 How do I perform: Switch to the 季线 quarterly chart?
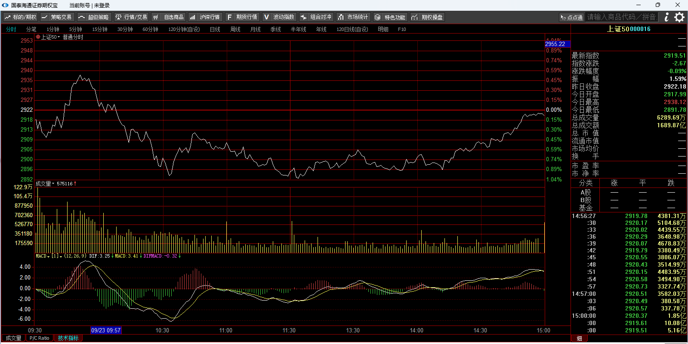276,29
